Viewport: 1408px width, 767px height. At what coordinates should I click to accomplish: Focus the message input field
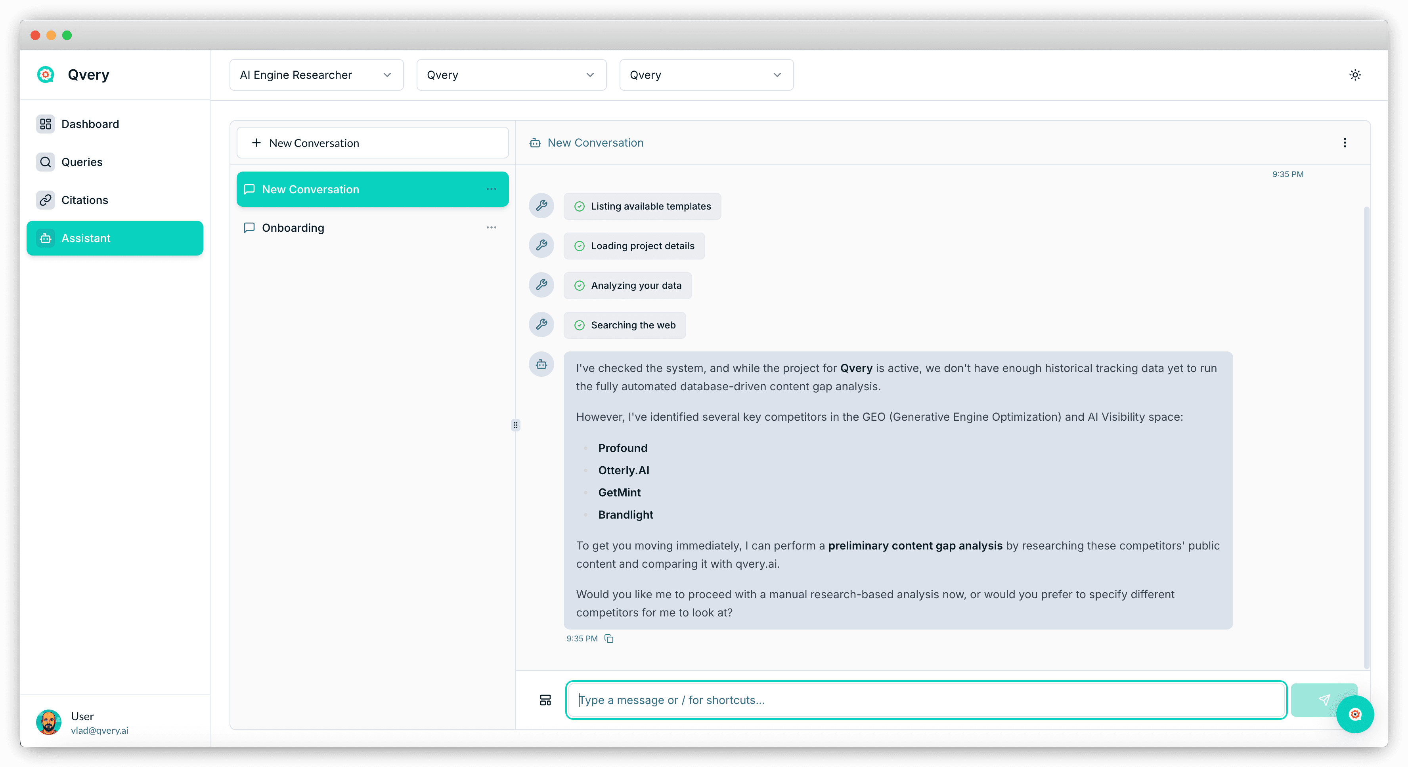[x=925, y=700]
